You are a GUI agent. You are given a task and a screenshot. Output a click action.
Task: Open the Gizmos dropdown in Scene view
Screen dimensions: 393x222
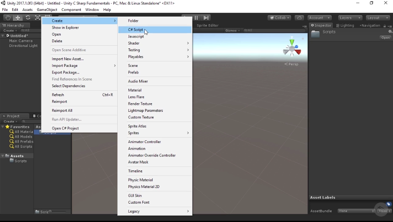(232, 30)
